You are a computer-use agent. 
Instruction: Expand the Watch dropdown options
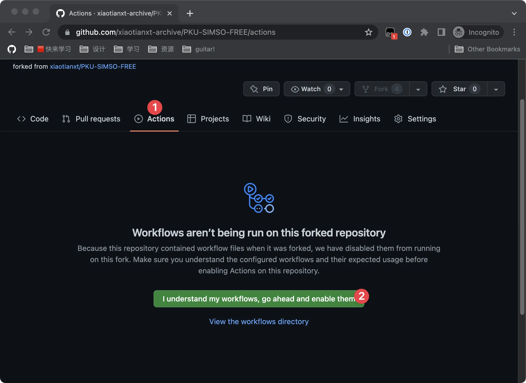click(341, 89)
